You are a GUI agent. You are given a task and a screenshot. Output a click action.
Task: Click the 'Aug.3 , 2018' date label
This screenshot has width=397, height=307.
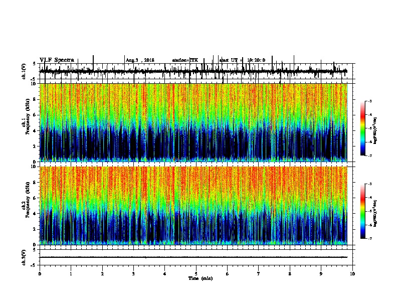[x=140, y=60]
